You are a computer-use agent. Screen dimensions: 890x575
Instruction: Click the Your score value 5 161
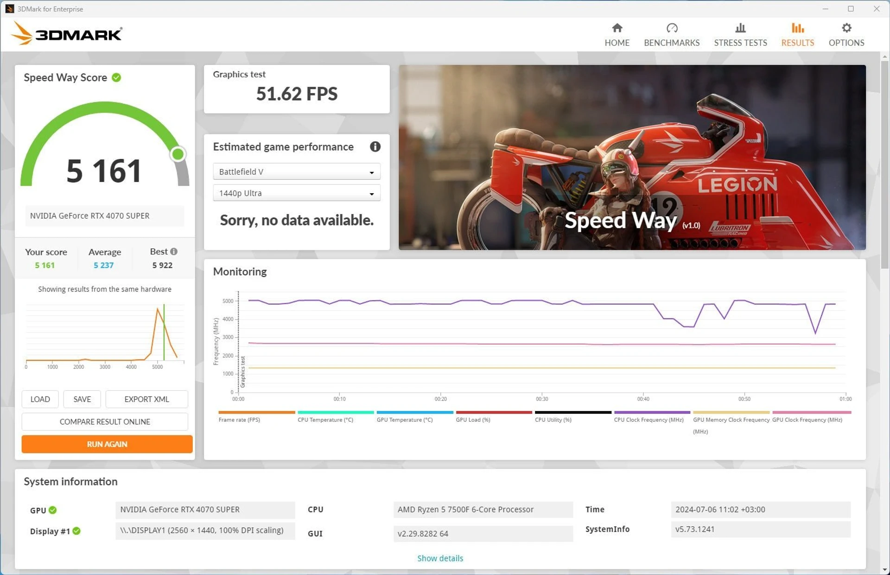point(44,265)
